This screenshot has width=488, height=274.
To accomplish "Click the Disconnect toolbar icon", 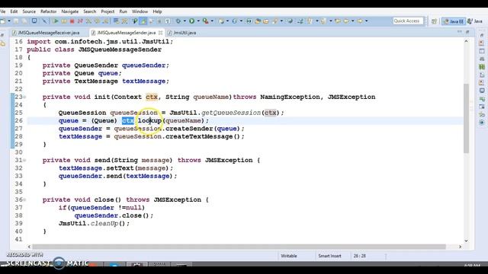I will point(80,21).
